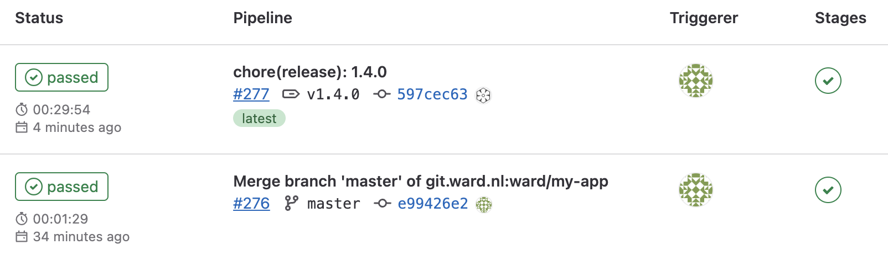Open pipeline #276 link
This screenshot has width=888, height=255.
[x=251, y=204]
